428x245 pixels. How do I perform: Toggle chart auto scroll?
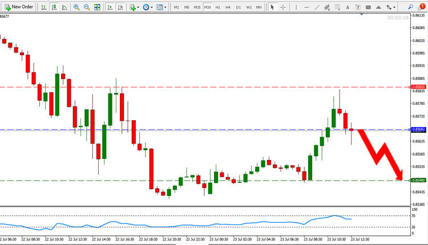(x=110, y=7)
